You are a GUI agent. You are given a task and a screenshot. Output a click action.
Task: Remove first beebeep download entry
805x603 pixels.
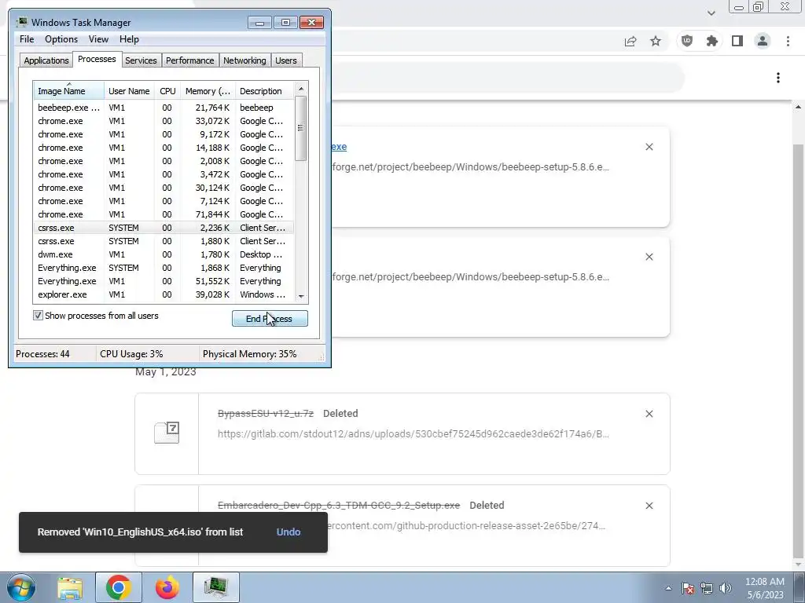tap(649, 147)
